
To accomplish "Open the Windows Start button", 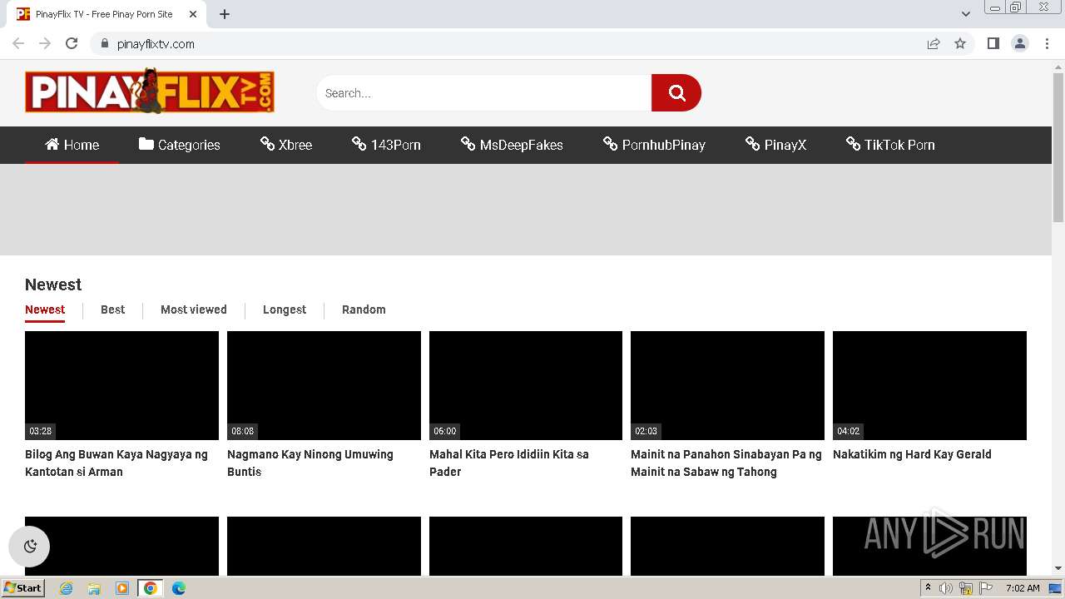I will [23, 588].
